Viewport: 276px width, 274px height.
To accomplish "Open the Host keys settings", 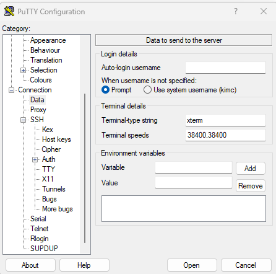I will coord(56,139).
